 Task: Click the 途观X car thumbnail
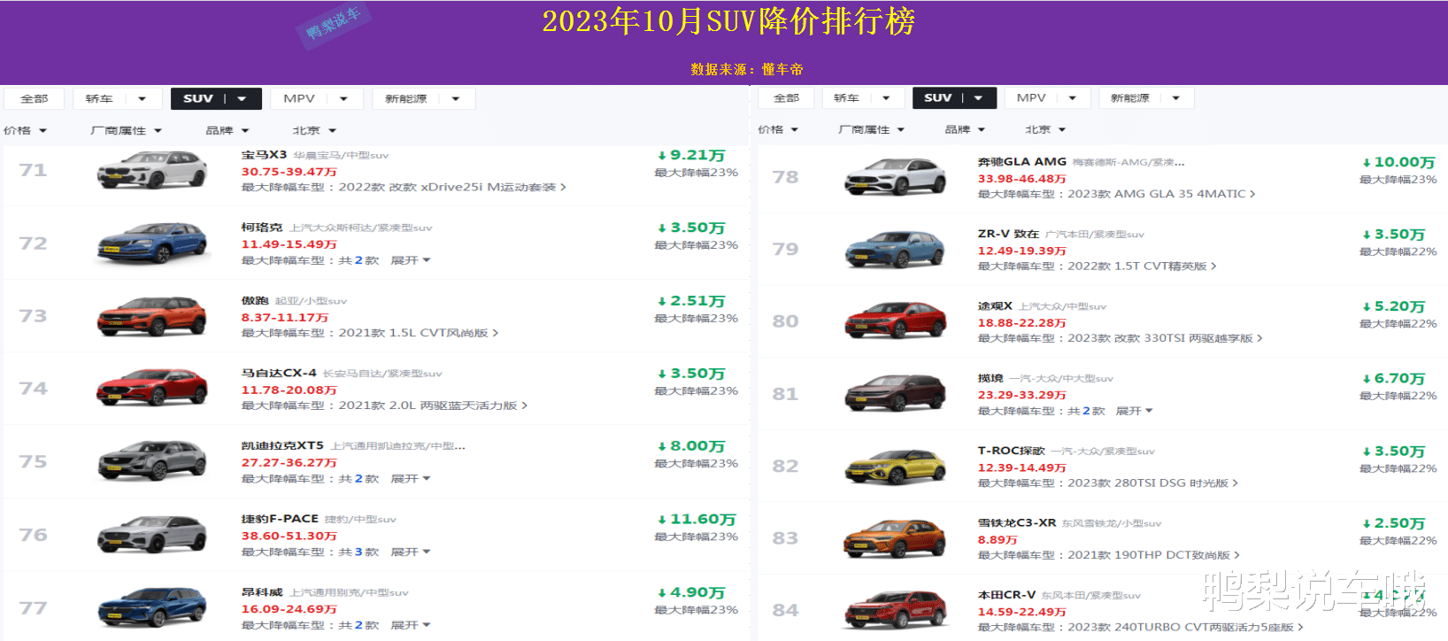(x=896, y=321)
